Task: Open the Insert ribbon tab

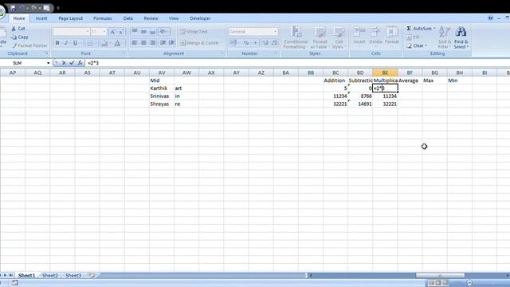Action: [41, 18]
